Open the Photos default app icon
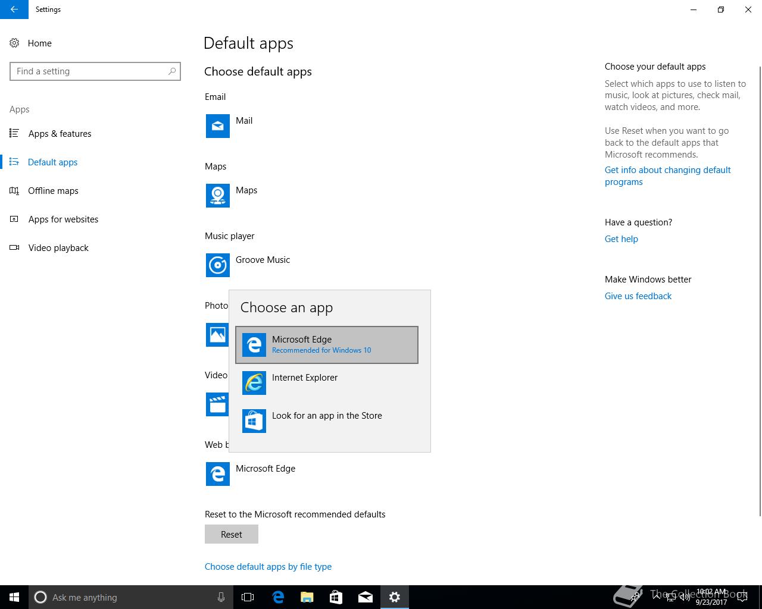The width and height of the screenshot is (762, 609). point(217,335)
